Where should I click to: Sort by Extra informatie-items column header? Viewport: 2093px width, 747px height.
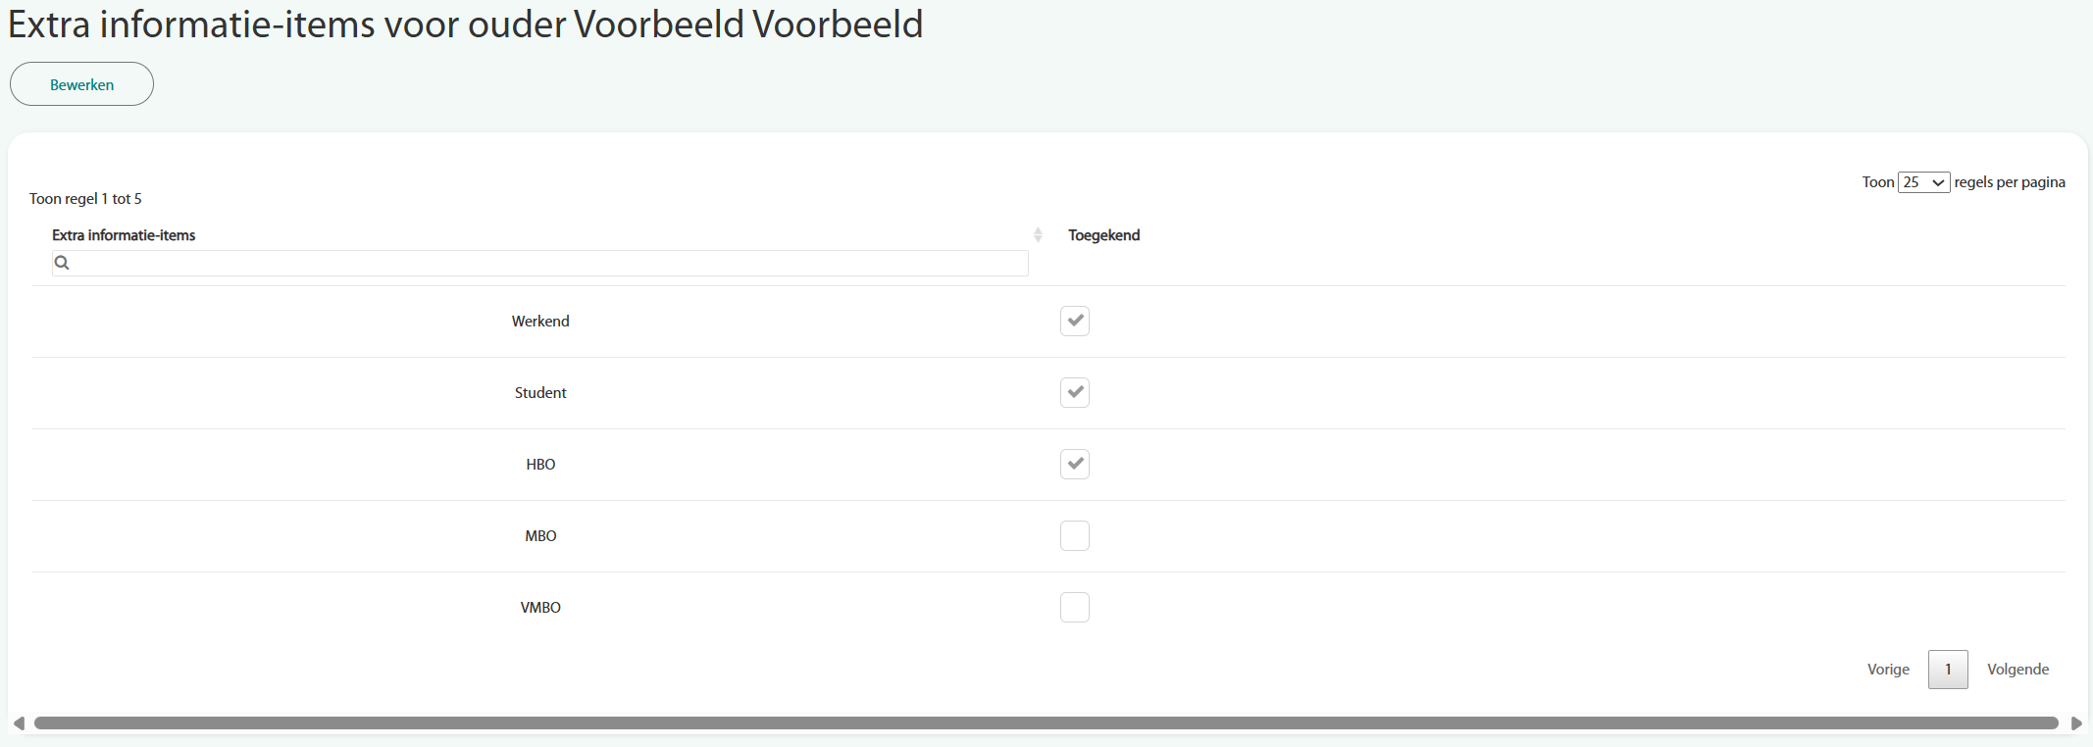pos(124,235)
